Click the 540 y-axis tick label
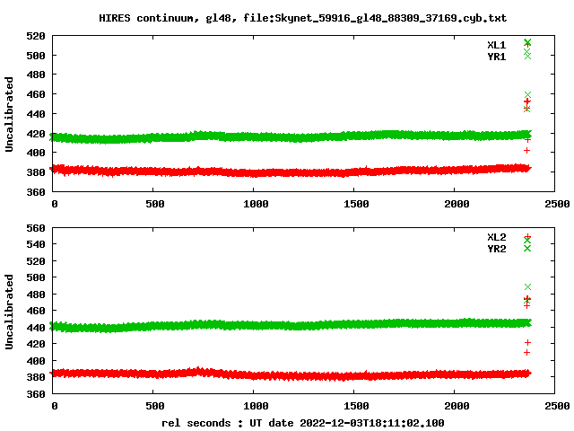This screenshot has width=574, height=431. tap(36, 244)
